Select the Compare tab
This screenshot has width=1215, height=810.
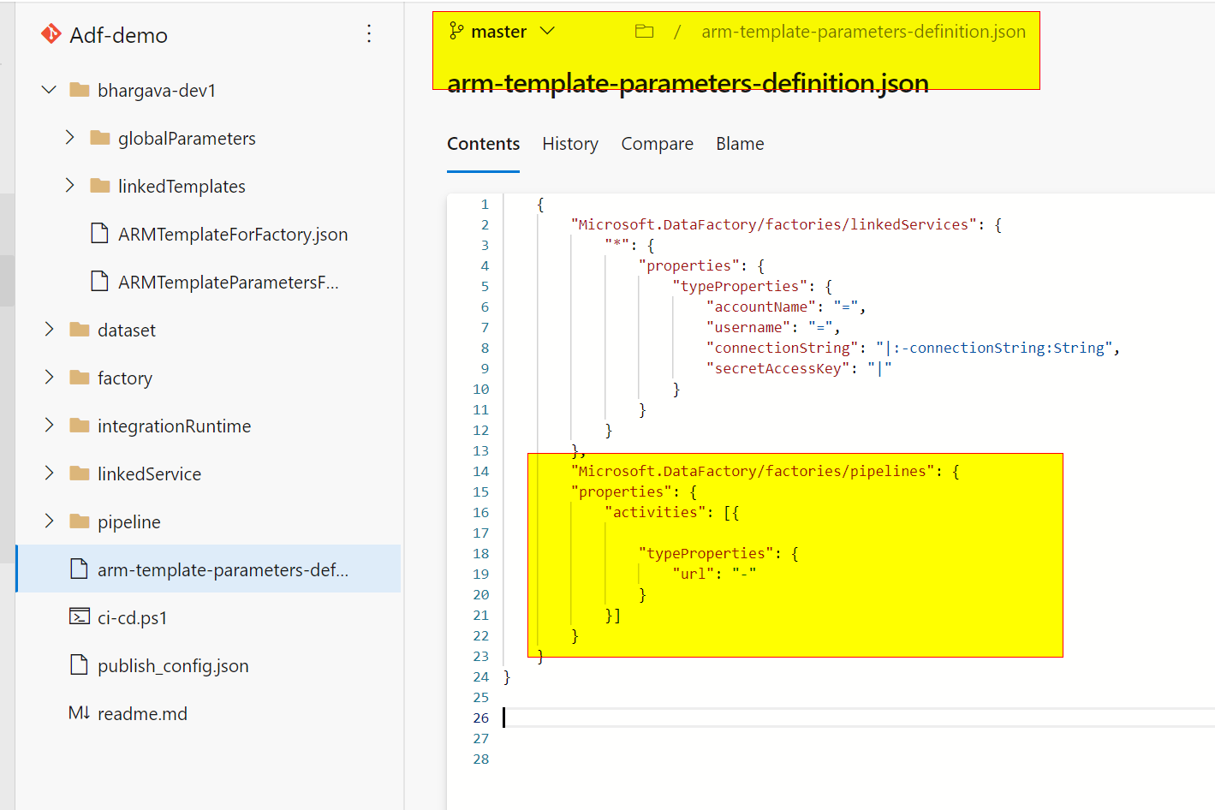(657, 143)
